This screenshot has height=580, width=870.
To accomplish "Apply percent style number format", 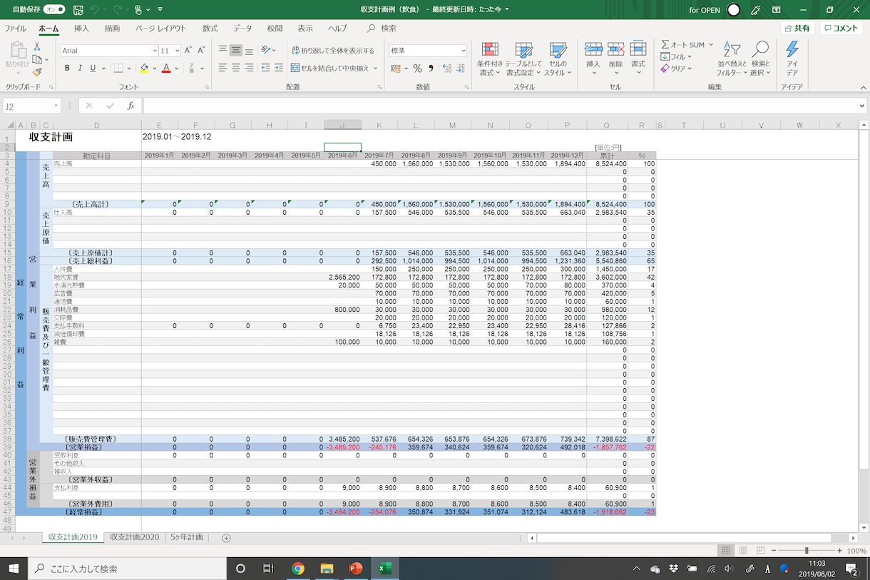I will click(x=418, y=68).
